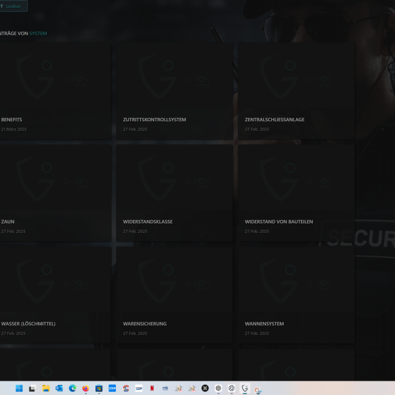Open Firefox from the taskbar
Viewport: 395px width, 395px height.
click(x=86, y=388)
